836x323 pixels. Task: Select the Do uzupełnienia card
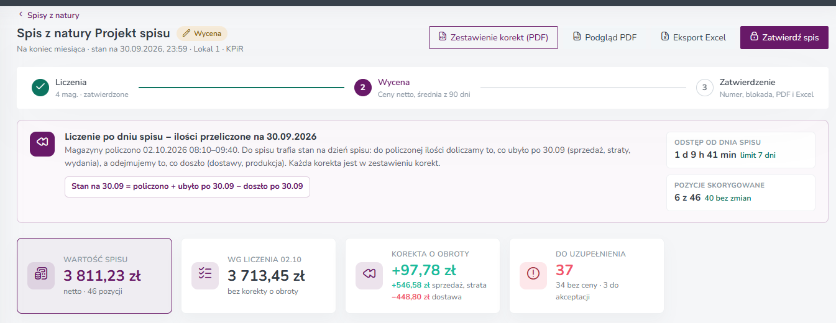[587, 276]
